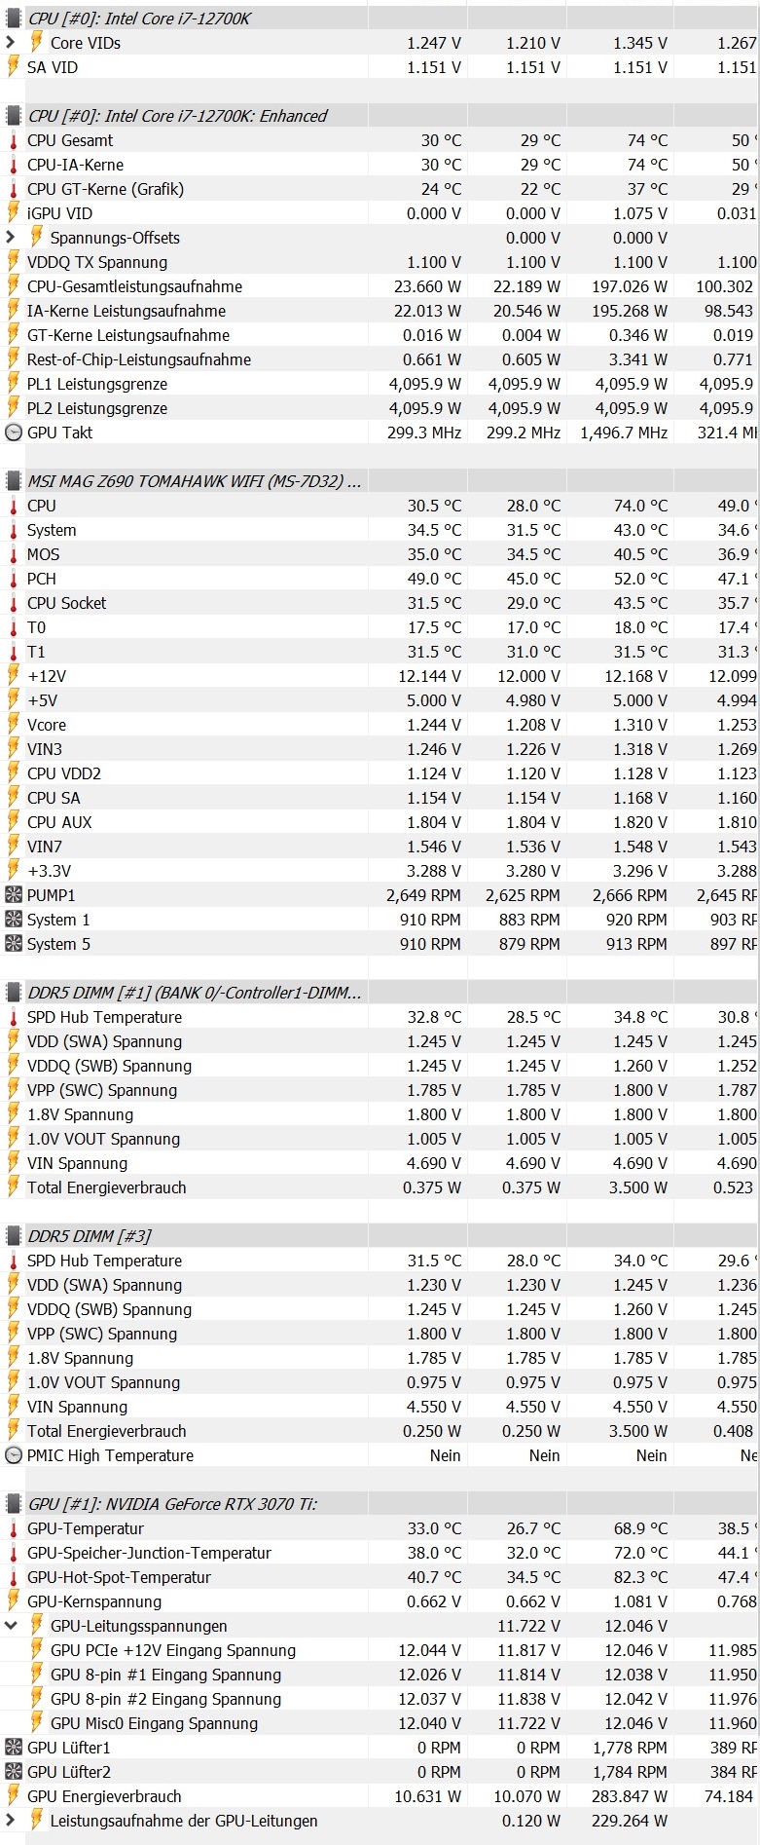The height and width of the screenshot is (1845, 760).
Task: Expand Leistungsaufnahme der GPU-Leitungen
Action: 11,1821
